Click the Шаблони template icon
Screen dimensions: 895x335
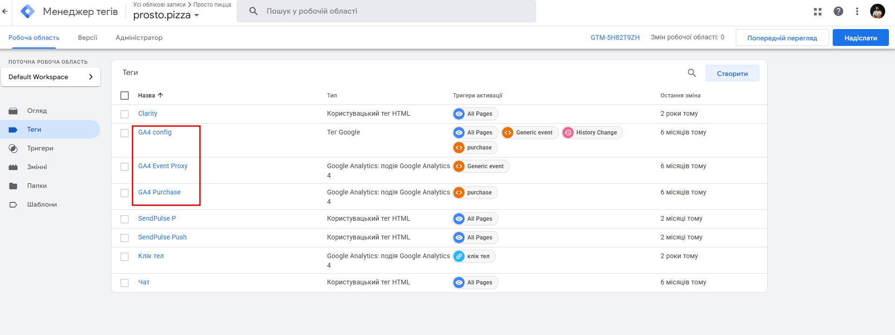coord(13,205)
